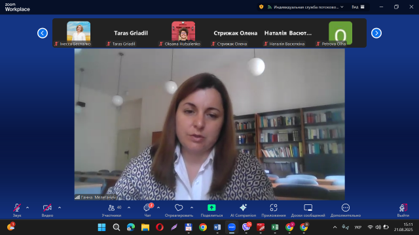
Task: Click the main speaker video Ганна Мелеганич
Action: [x=209, y=124]
